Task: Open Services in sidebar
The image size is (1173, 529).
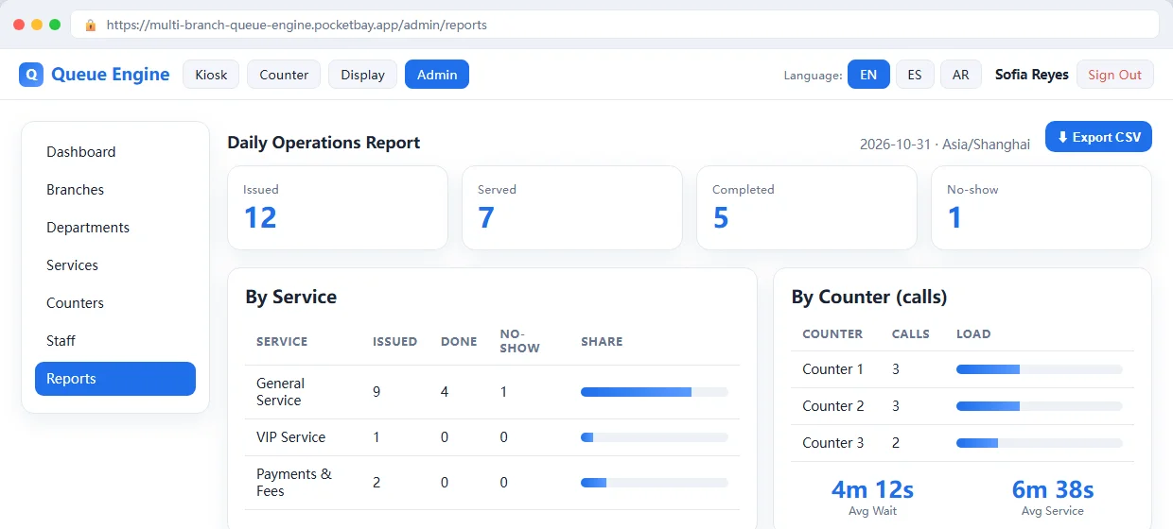Action: (115, 265)
